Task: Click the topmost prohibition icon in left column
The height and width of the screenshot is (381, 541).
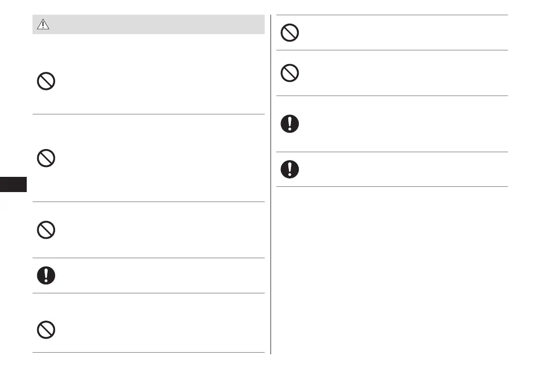Action: click(x=46, y=81)
